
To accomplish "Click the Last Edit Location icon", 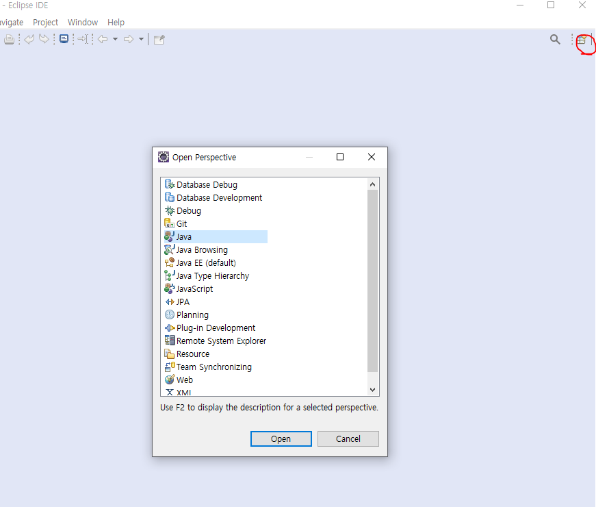I will pyautogui.click(x=83, y=39).
